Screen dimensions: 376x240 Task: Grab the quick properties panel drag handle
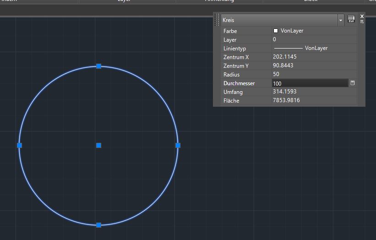coord(217,20)
